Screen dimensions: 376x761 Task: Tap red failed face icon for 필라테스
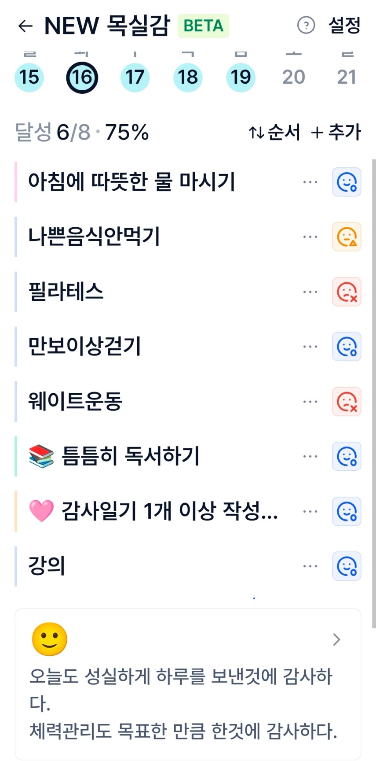[347, 292]
